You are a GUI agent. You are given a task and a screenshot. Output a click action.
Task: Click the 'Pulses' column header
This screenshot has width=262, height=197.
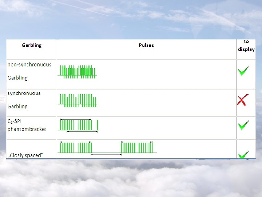click(146, 45)
